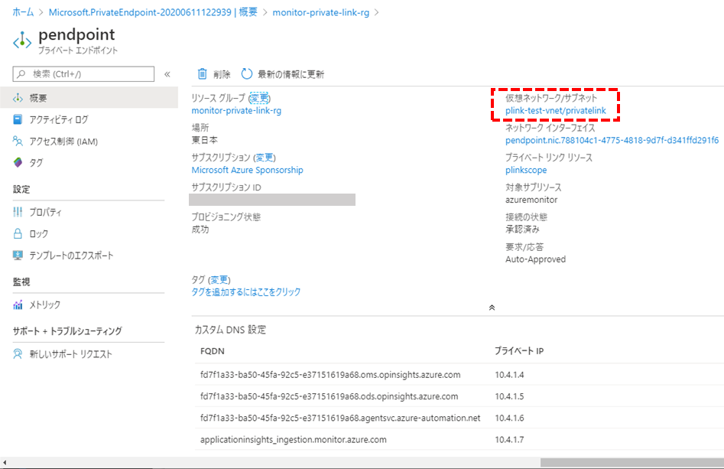Select the 東日本 location value

coord(205,140)
